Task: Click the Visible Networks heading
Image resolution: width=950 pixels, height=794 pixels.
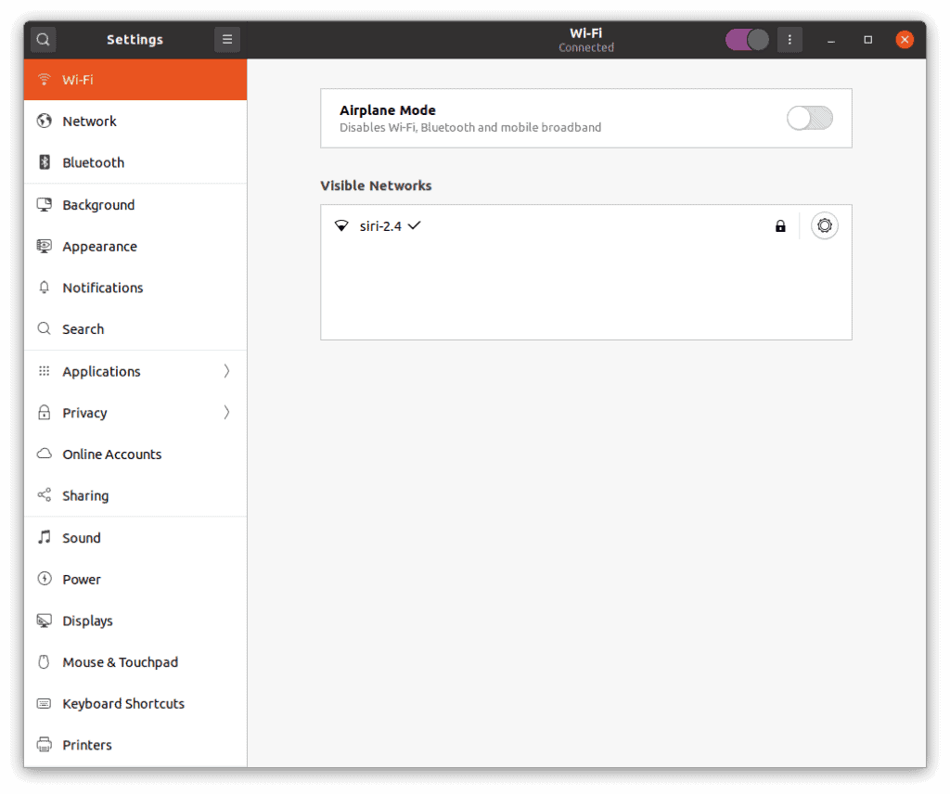Action: tap(376, 186)
